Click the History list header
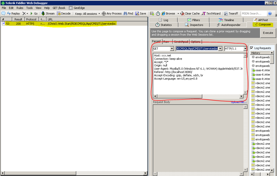The height and width of the screenshot is (176, 277). 260,53
